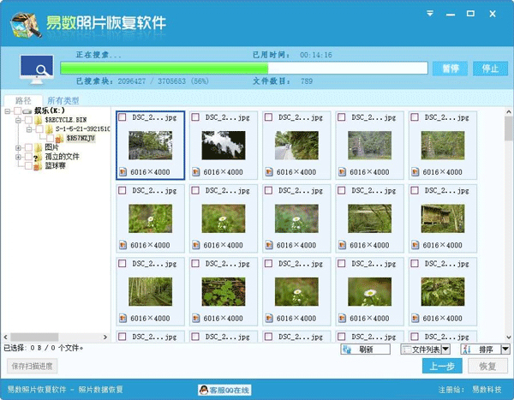Check the first DSC photo's checkbox
Image resolution: width=514 pixels, height=400 pixels.
[x=123, y=117]
